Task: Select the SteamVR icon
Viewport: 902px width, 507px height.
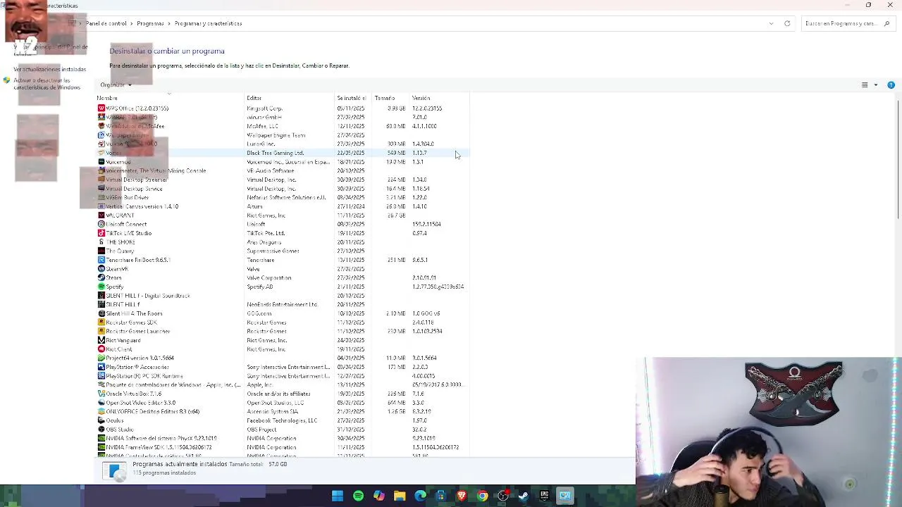Action: tap(101, 269)
